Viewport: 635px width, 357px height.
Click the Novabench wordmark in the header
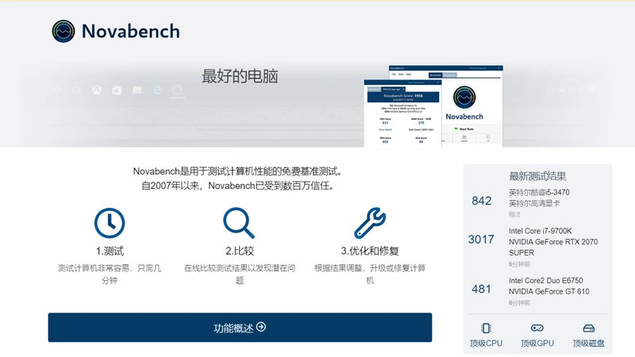pos(131,31)
